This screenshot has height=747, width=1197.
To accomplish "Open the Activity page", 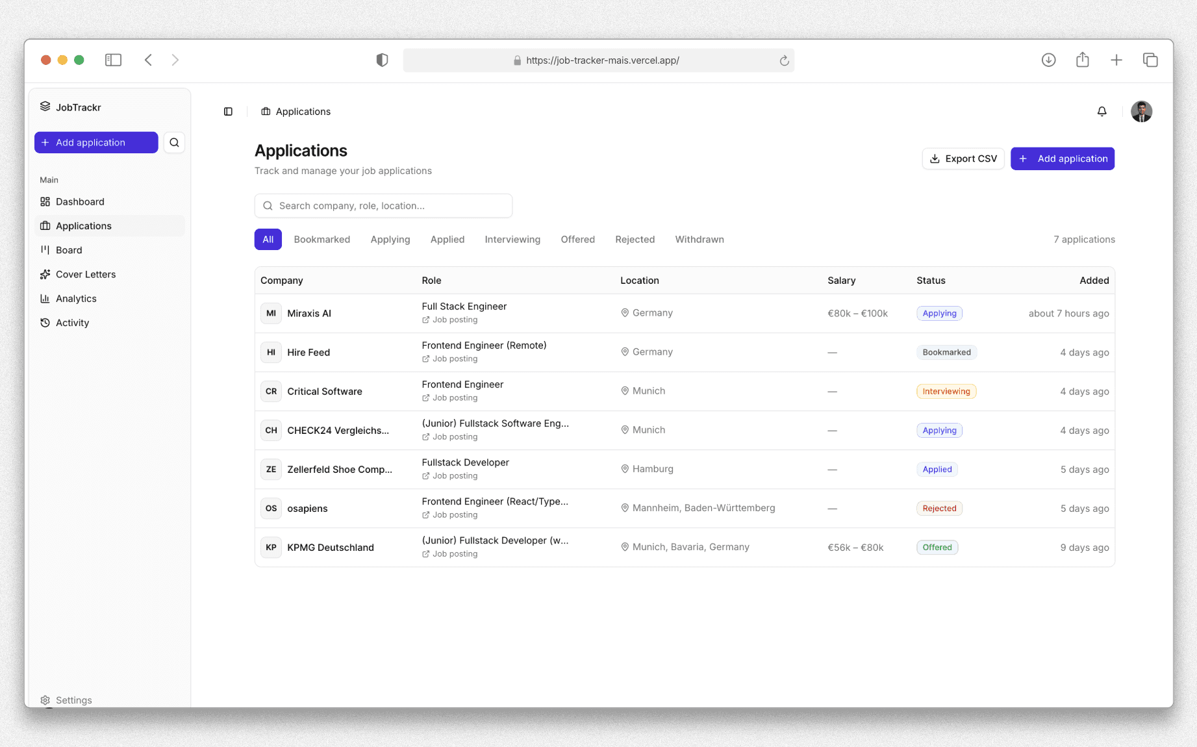I will [109, 323].
